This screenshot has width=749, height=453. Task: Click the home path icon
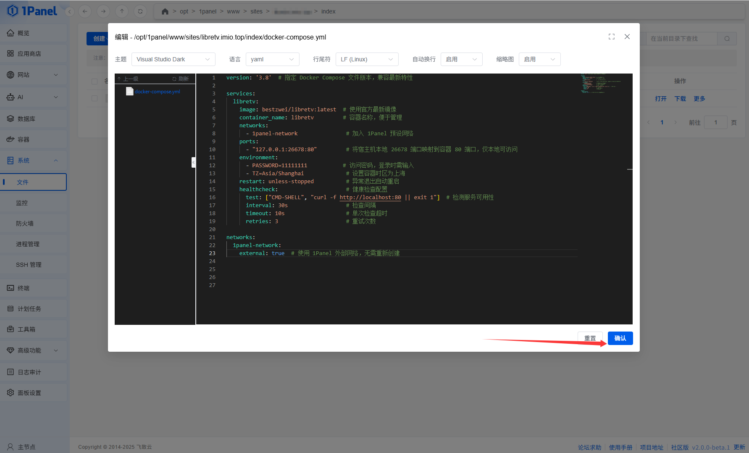coord(165,11)
